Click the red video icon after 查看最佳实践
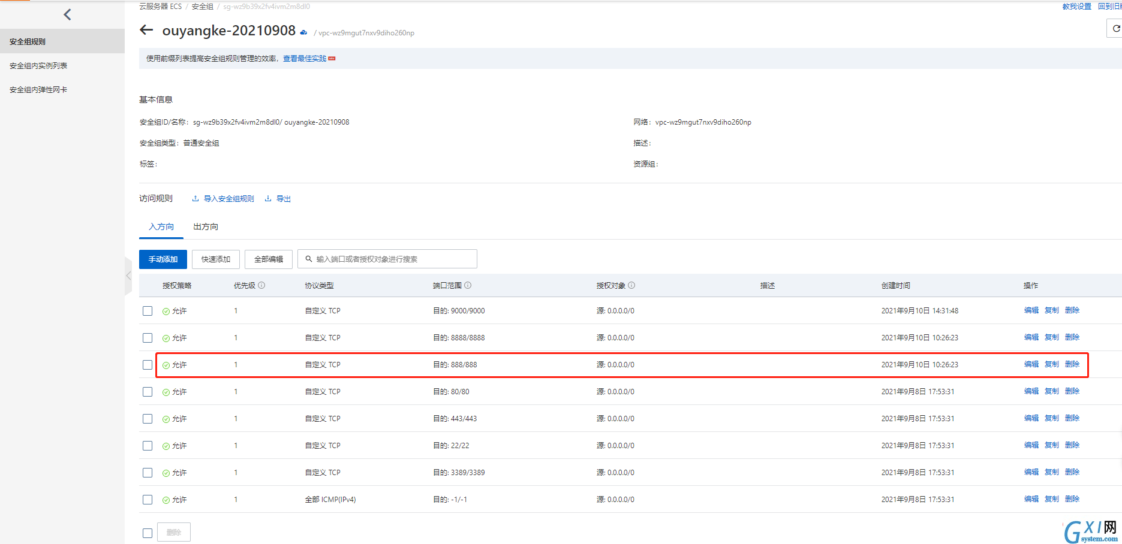The height and width of the screenshot is (544, 1122). (x=332, y=59)
